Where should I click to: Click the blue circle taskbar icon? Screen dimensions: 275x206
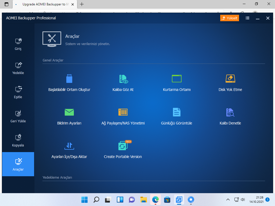point(191,200)
